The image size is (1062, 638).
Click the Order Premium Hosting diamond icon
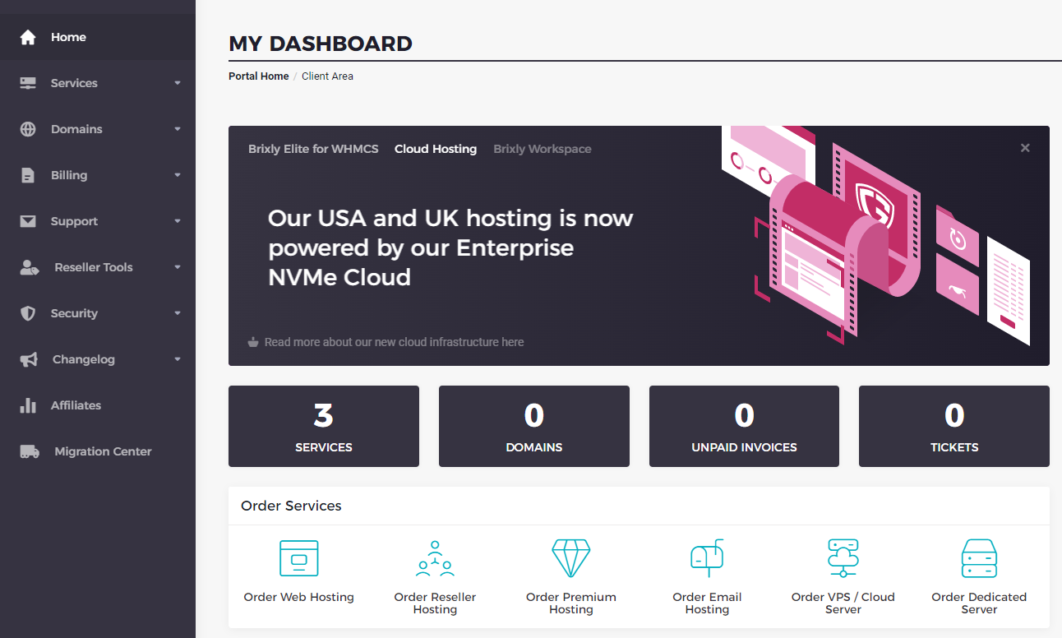pyautogui.click(x=571, y=558)
